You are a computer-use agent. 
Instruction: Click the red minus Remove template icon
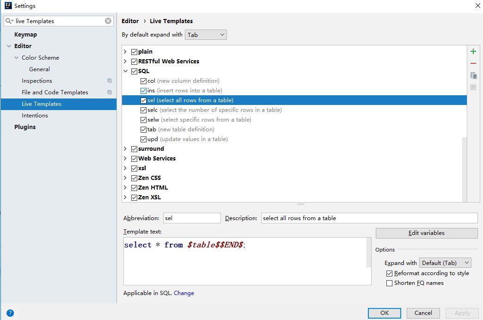pyautogui.click(x=473, y=63)
